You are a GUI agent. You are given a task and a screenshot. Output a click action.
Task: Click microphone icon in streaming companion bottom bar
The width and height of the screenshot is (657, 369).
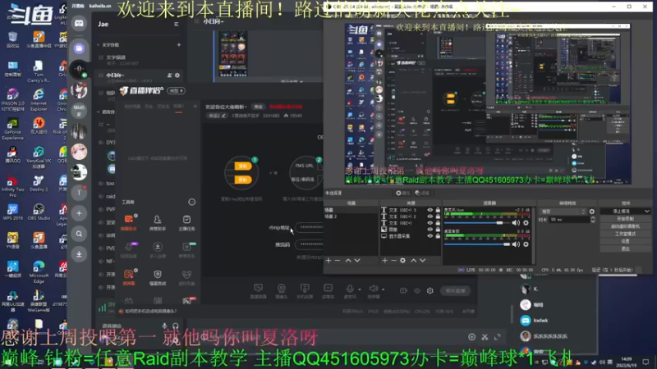click(x=350, y=289)
